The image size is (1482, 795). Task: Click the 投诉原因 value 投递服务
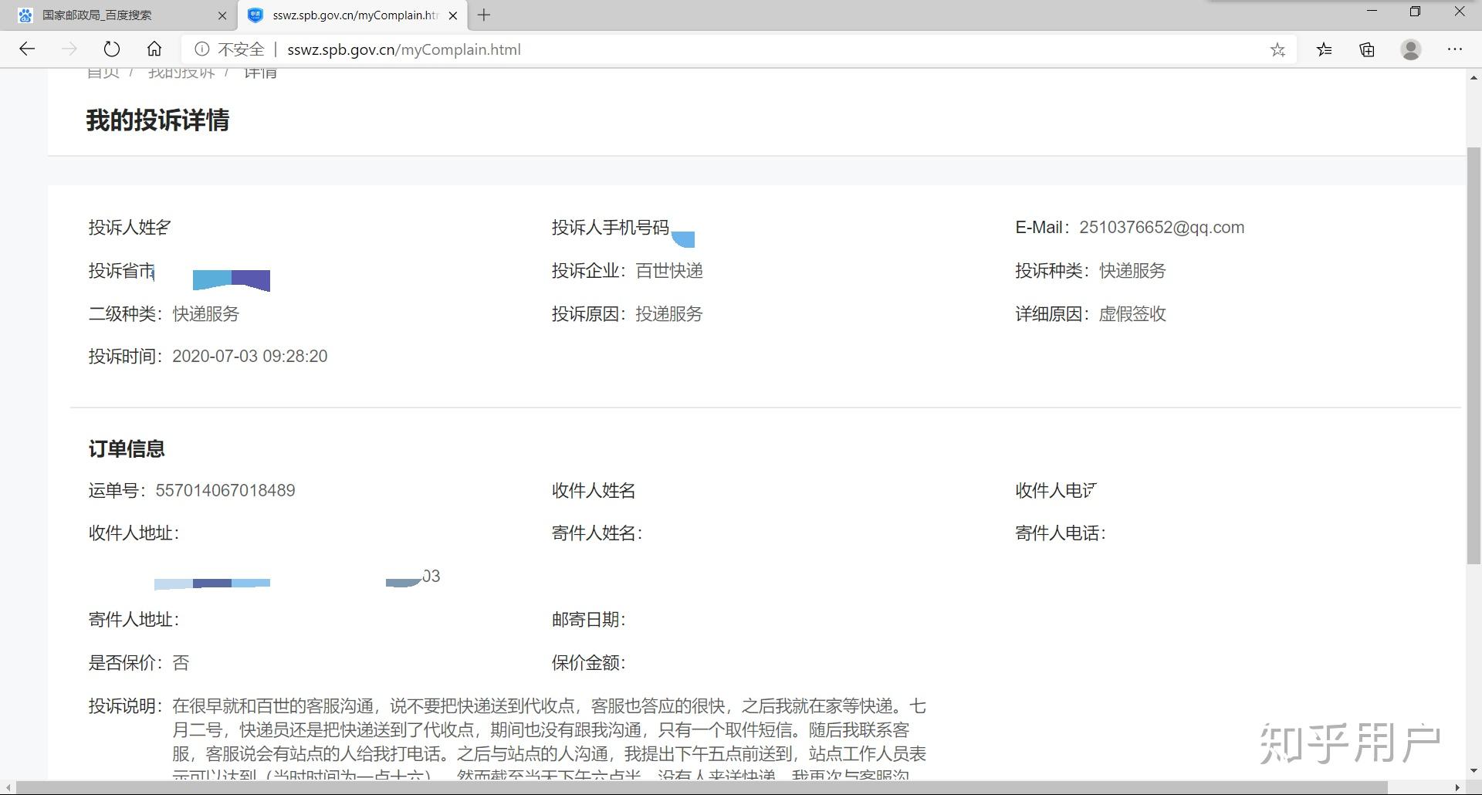tap(669, 314)
